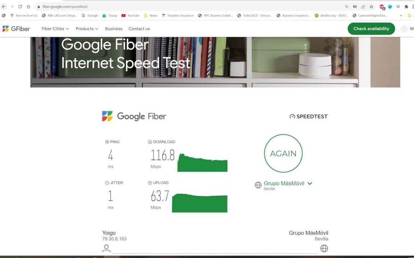Expand the Products dropdown menu

(x=87, y=29)
